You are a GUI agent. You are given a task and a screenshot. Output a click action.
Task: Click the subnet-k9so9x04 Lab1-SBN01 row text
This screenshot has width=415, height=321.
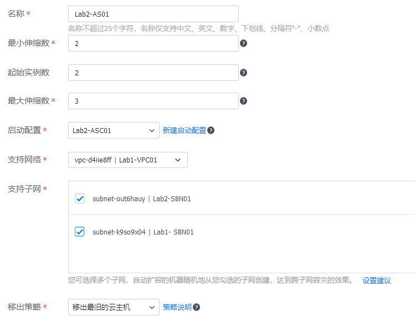point(143,232)
